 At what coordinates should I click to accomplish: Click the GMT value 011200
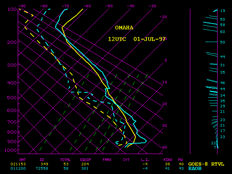[18, 168]
